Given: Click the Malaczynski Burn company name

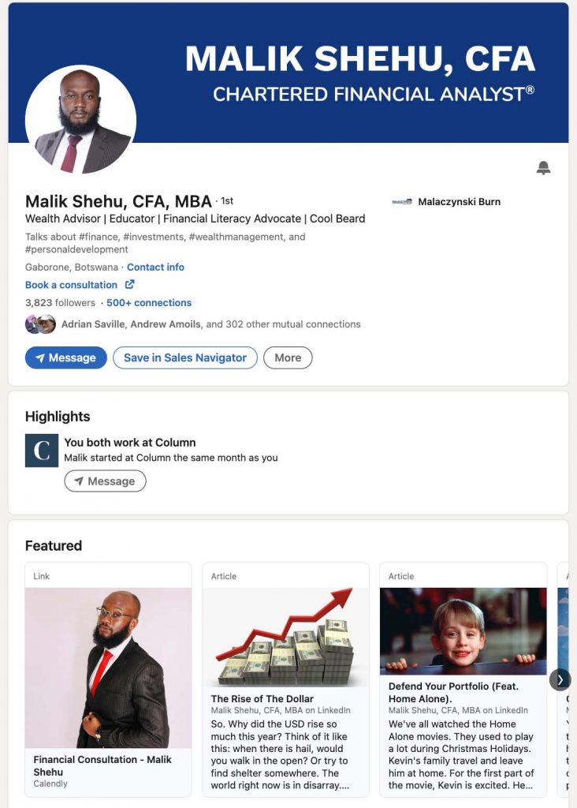Looking at the screenshot, I should point(459,201).
